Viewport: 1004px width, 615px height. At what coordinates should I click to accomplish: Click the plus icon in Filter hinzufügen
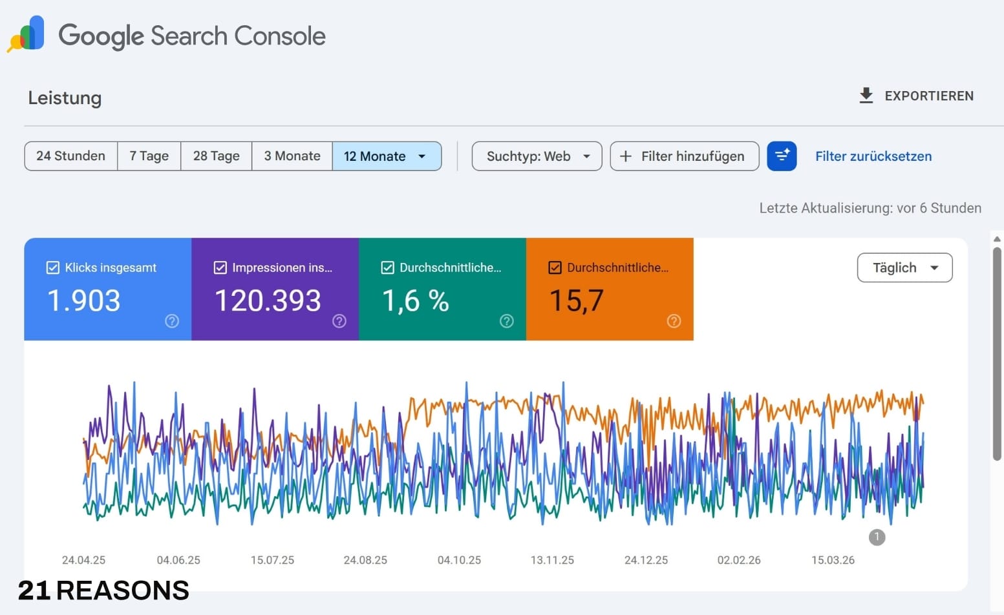tap(626, 156)
